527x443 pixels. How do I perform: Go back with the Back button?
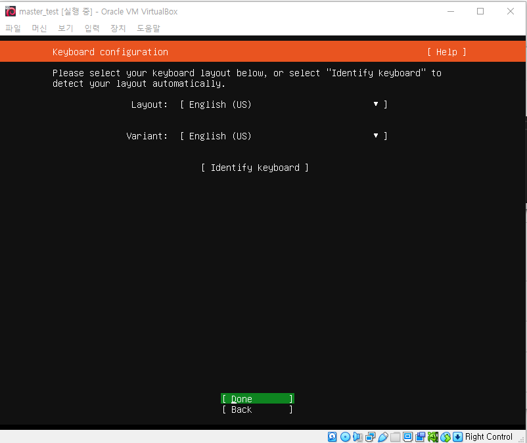[x=258, y=409]
